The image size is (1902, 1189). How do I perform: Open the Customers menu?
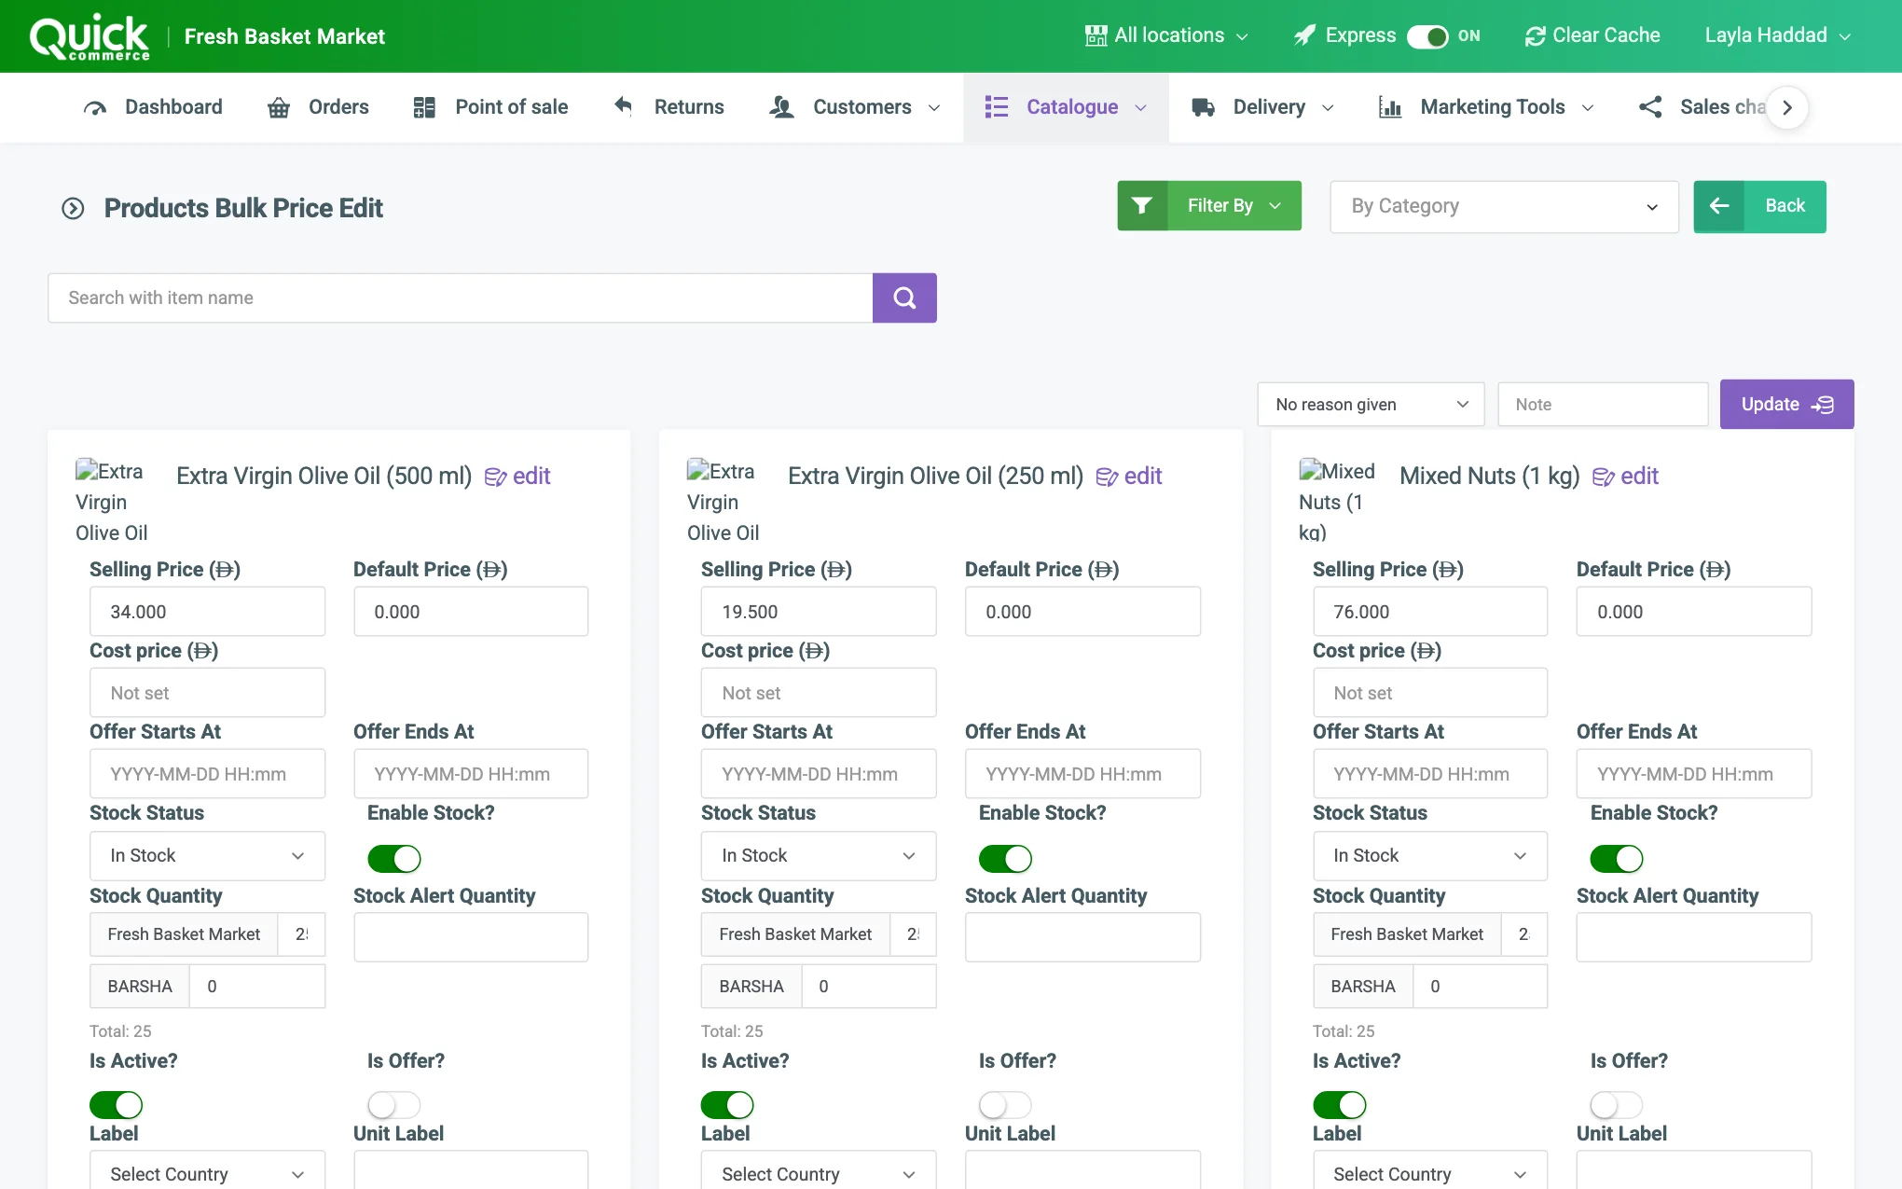pos(855,107)
